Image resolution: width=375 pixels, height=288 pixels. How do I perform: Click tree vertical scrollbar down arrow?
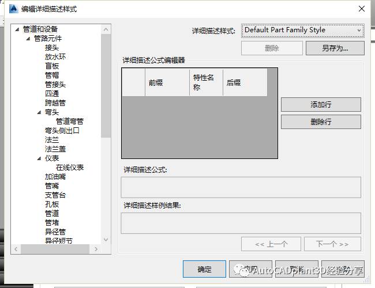coord(106,240)
